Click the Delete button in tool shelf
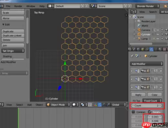The width and height of the screenshot is (168, 128). tap(13, 40)
